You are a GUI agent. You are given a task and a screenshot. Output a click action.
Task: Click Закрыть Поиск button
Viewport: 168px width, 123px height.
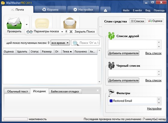[82, 32]
